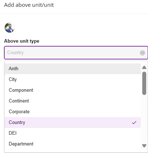Click the scroll down arrow in list
The image size is (148, 153).
point(144,146)
